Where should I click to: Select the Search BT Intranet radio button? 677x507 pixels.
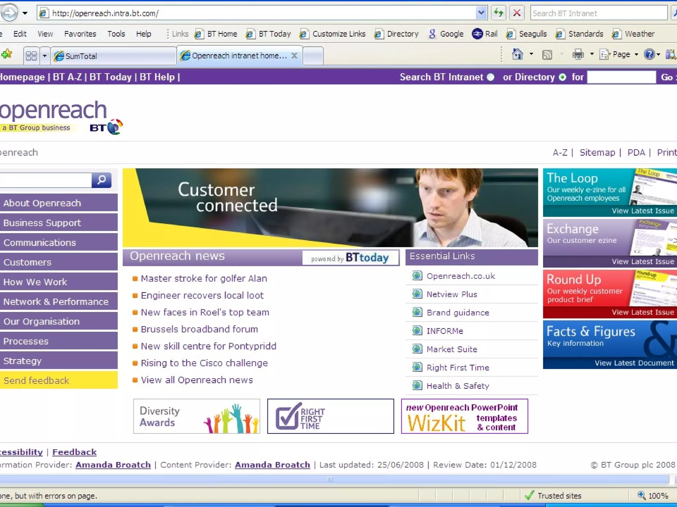click(491, 77)
